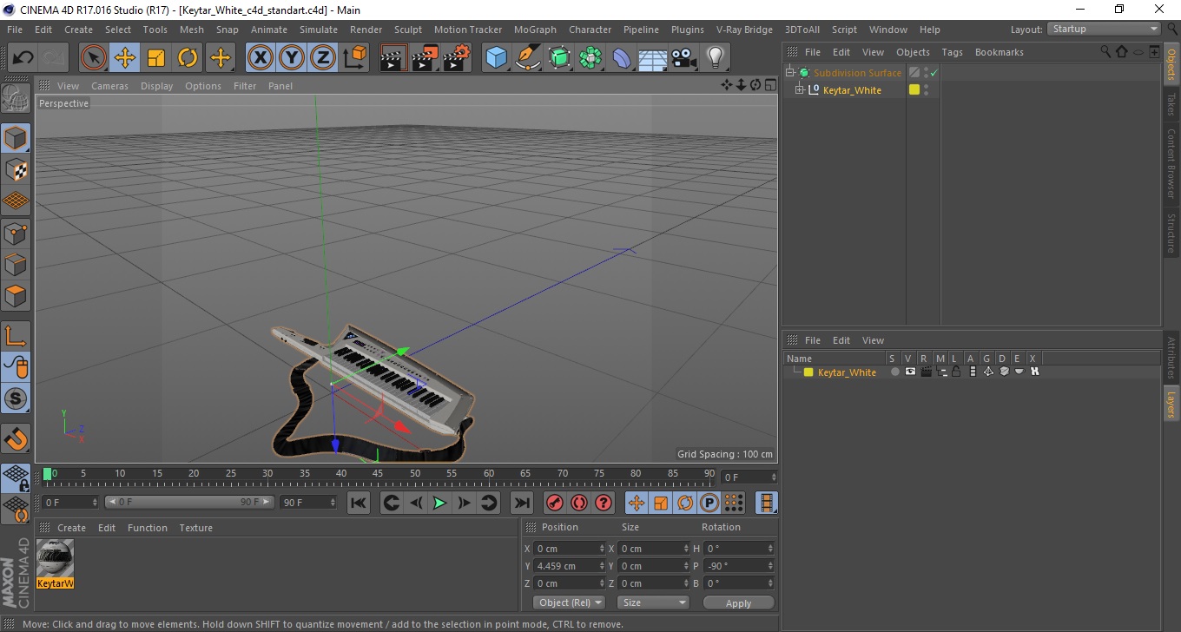Toggle X axis lock
The height and width of the screenshot is (632, 1181).
260,58
